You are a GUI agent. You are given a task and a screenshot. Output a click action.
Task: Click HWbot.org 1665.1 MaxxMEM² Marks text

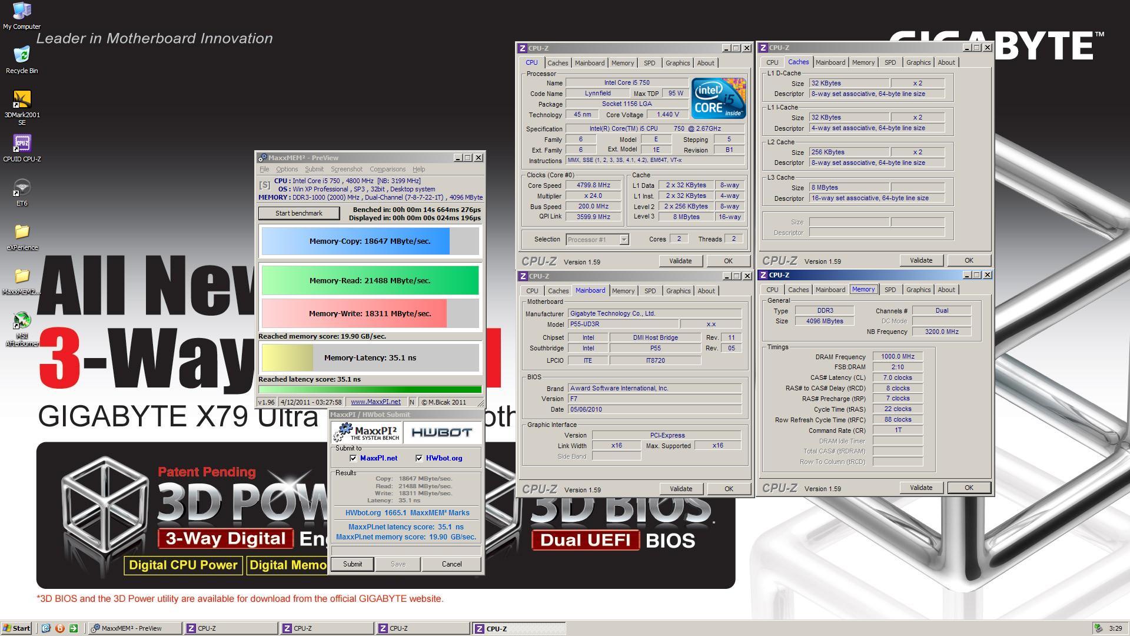pos(407,513)
